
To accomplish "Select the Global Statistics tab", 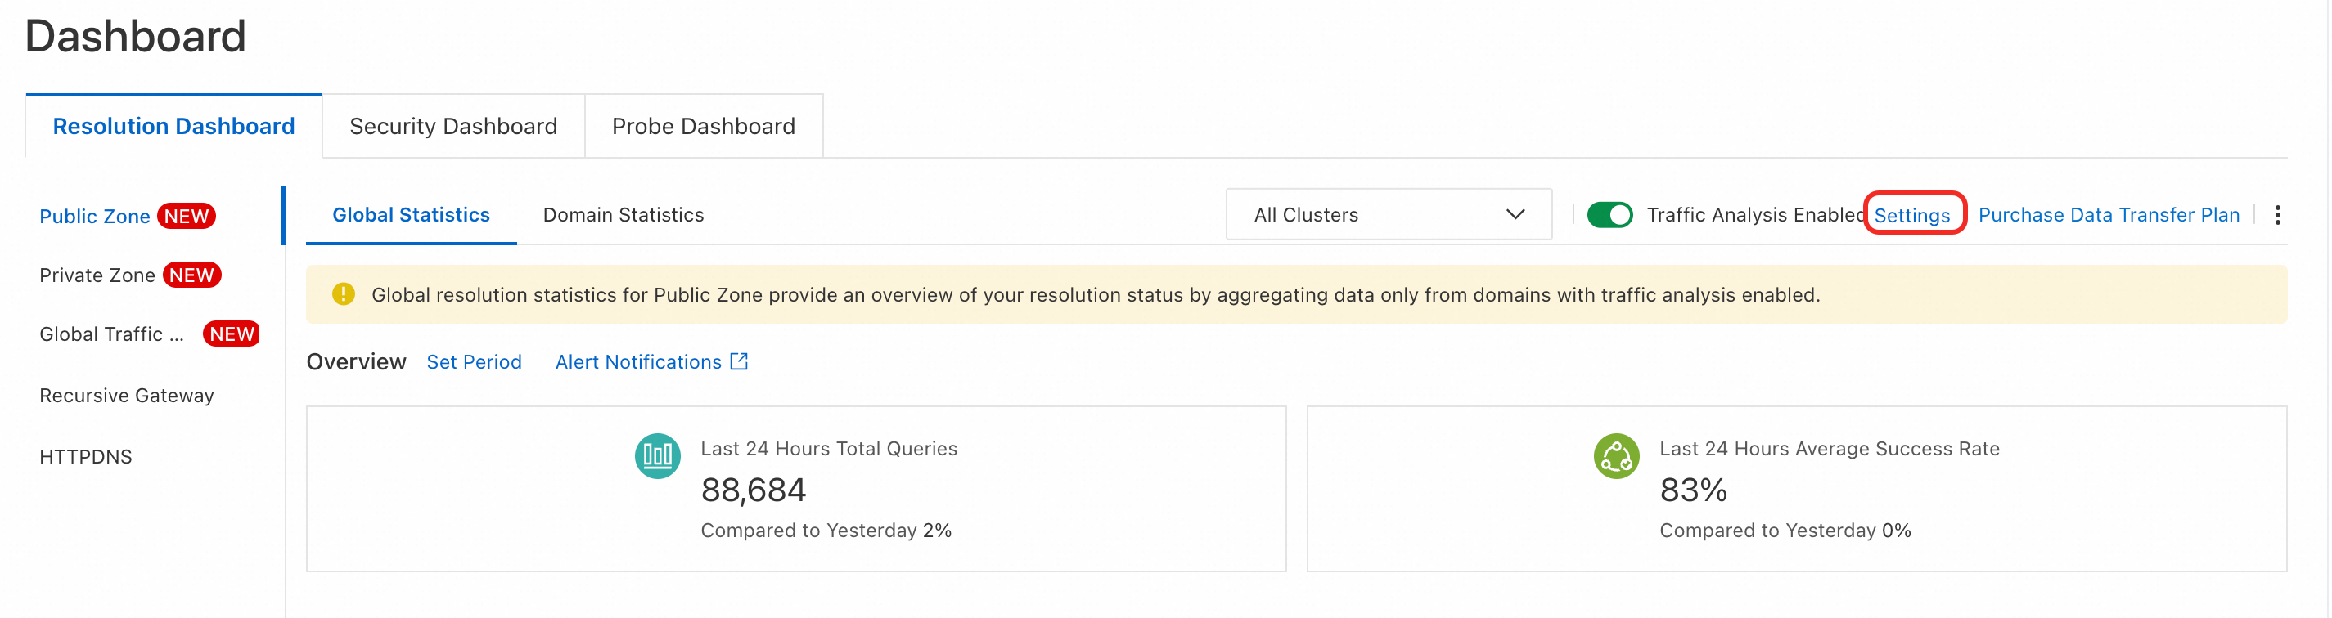I will pyautogui.click(x=410, y=214).
